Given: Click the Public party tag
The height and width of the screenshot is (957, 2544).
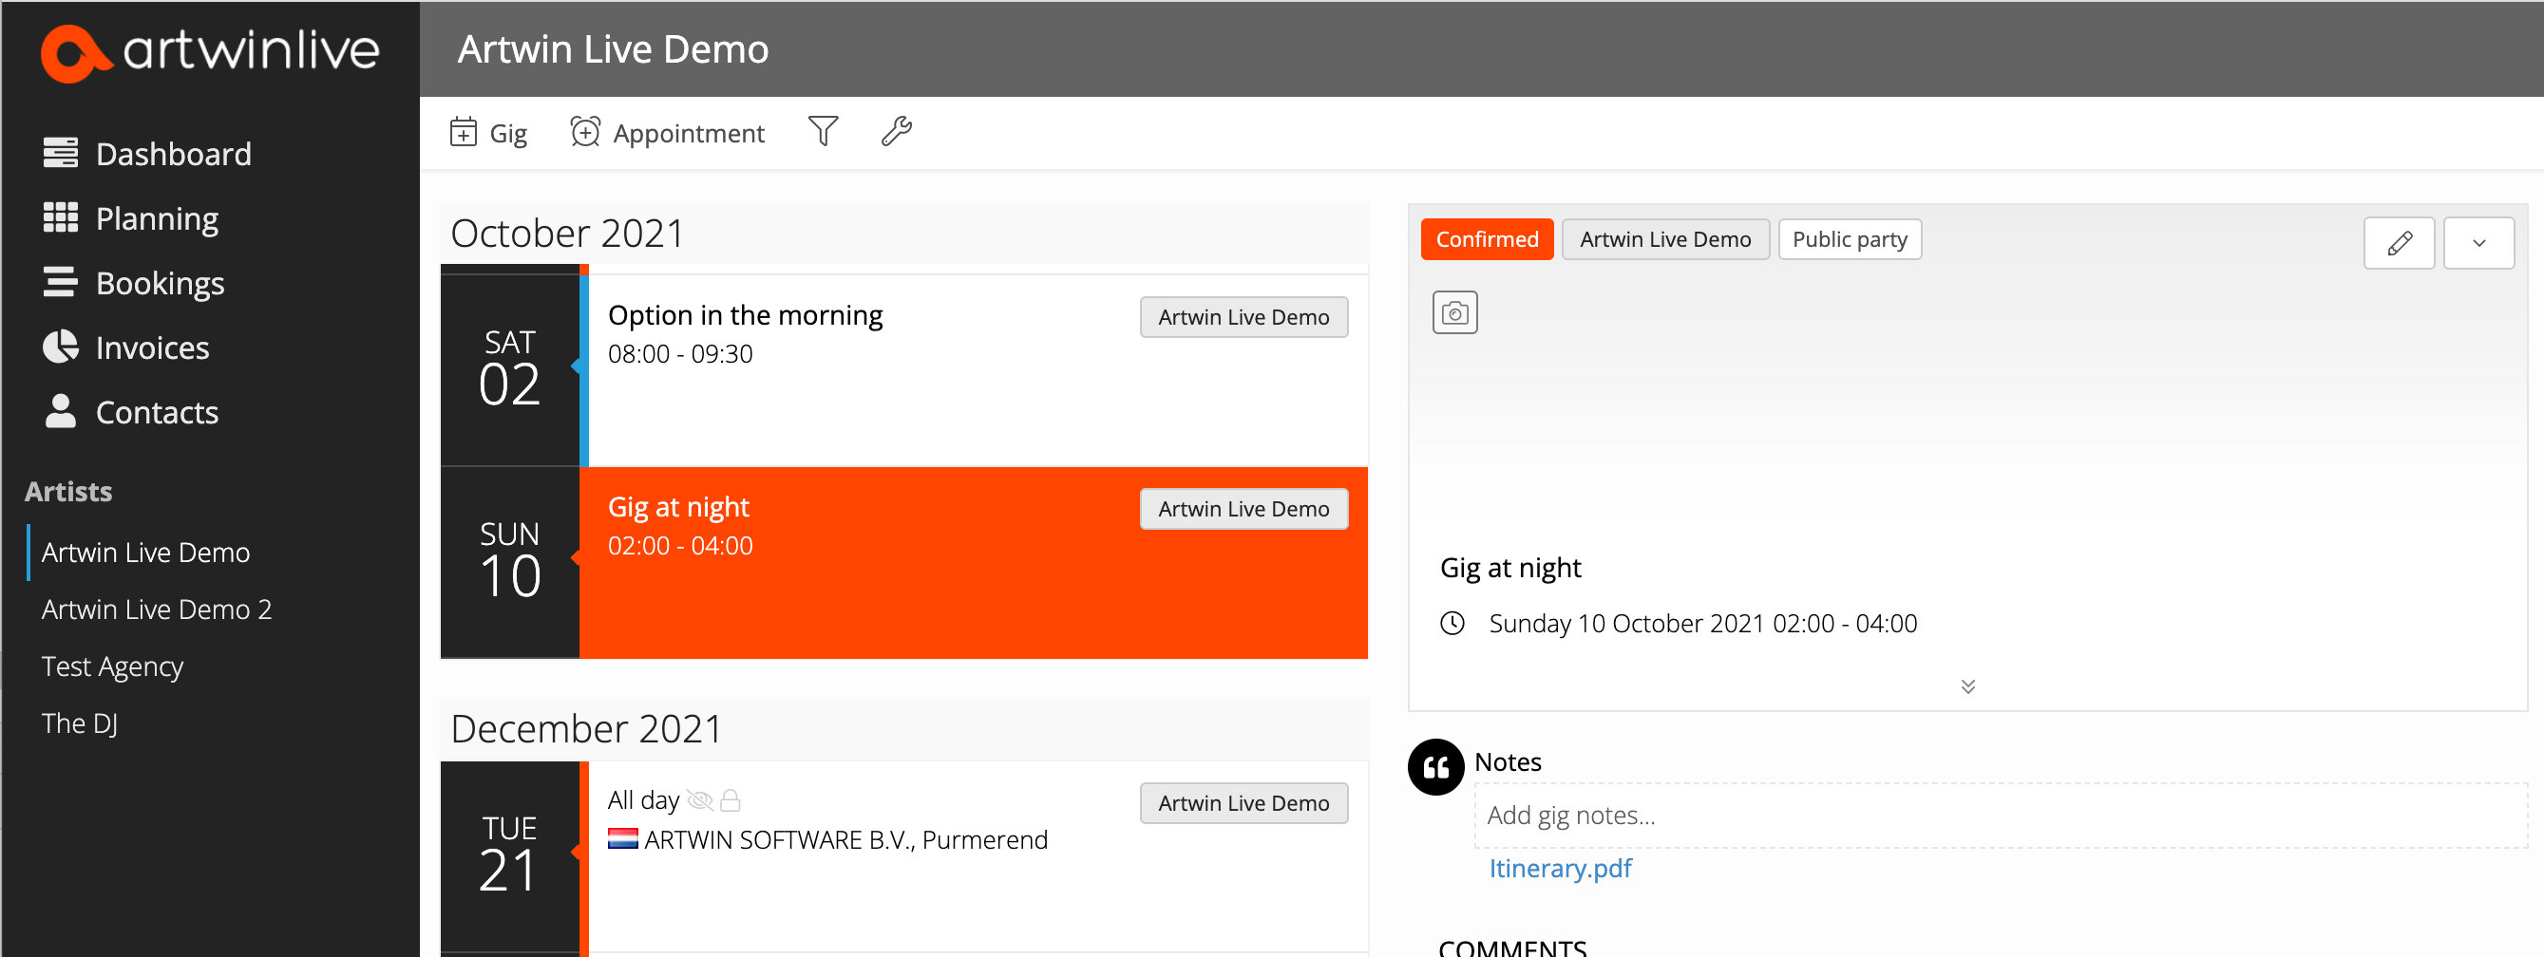Looking at the screenshot, I should (x=1849, y=240).
